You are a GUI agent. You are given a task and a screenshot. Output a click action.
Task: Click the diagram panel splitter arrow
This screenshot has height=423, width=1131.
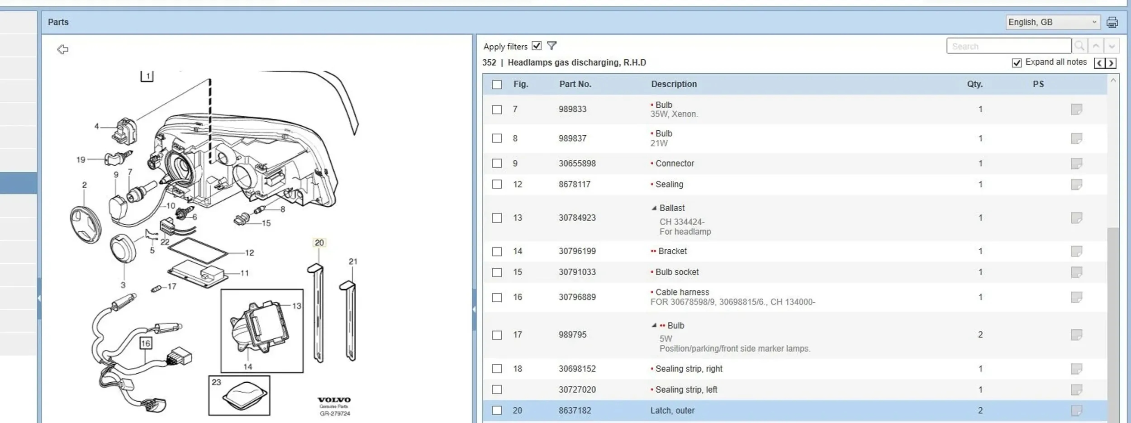(x=474, y=309)
